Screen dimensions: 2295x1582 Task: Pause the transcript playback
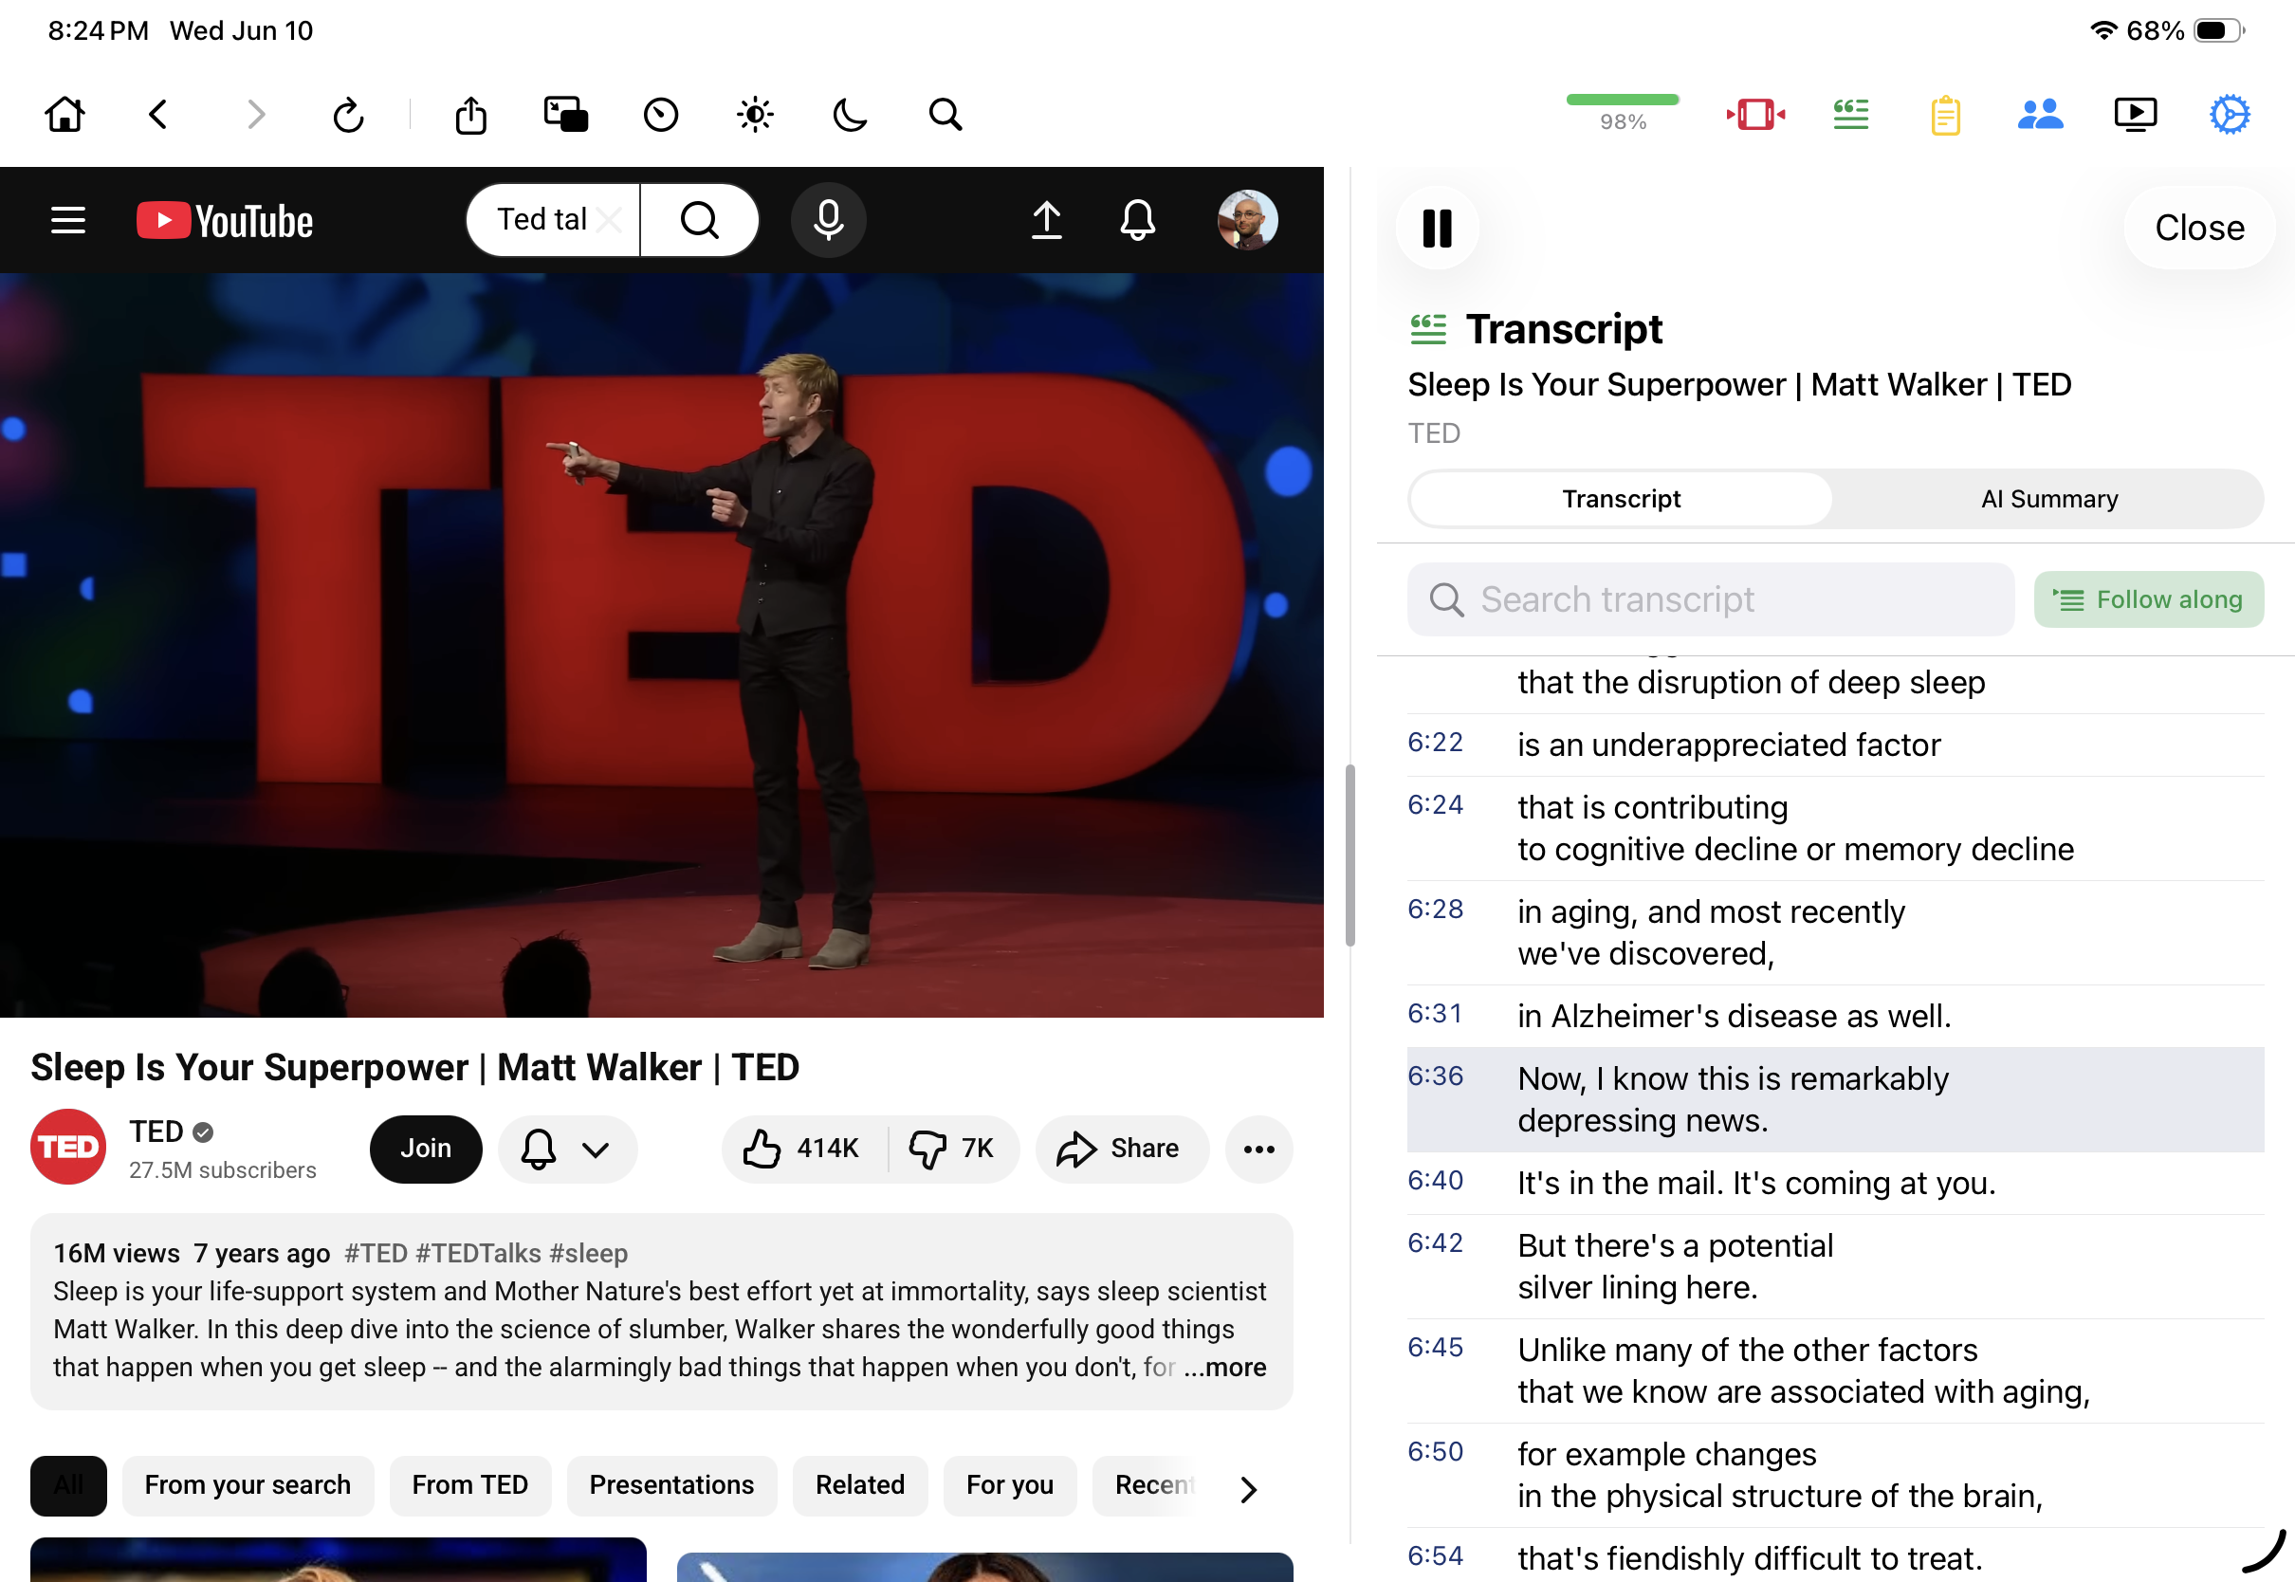pos(1437,228)
